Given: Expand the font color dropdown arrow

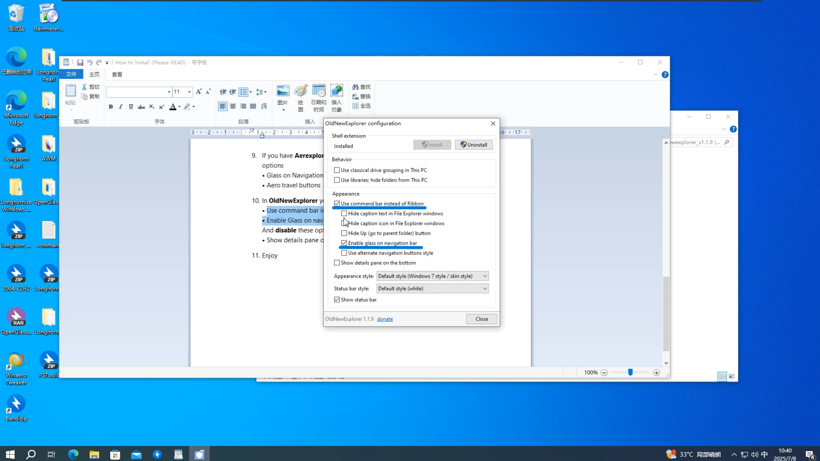Looking at the screenshot, I should click(x=179, y=107).
